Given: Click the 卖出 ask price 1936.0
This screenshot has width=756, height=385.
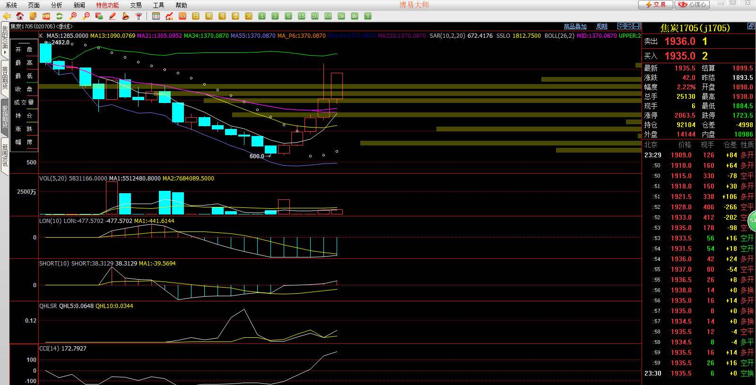Looking at the screenshot, I should click(x=679, y=42).
